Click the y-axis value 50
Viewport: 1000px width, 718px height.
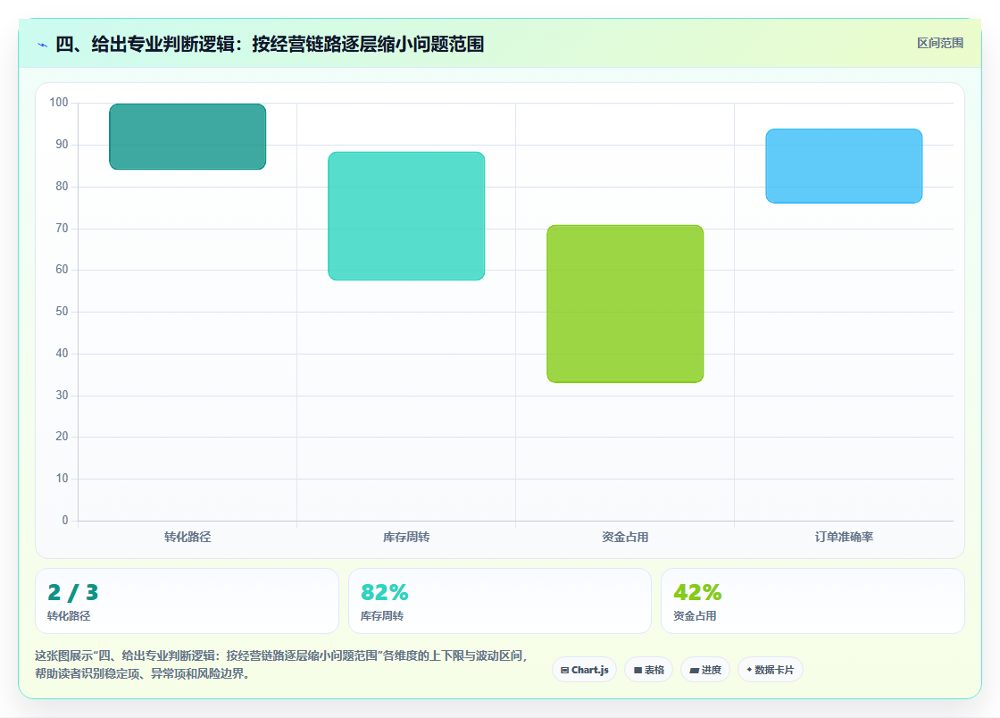(x=62, y=311)
